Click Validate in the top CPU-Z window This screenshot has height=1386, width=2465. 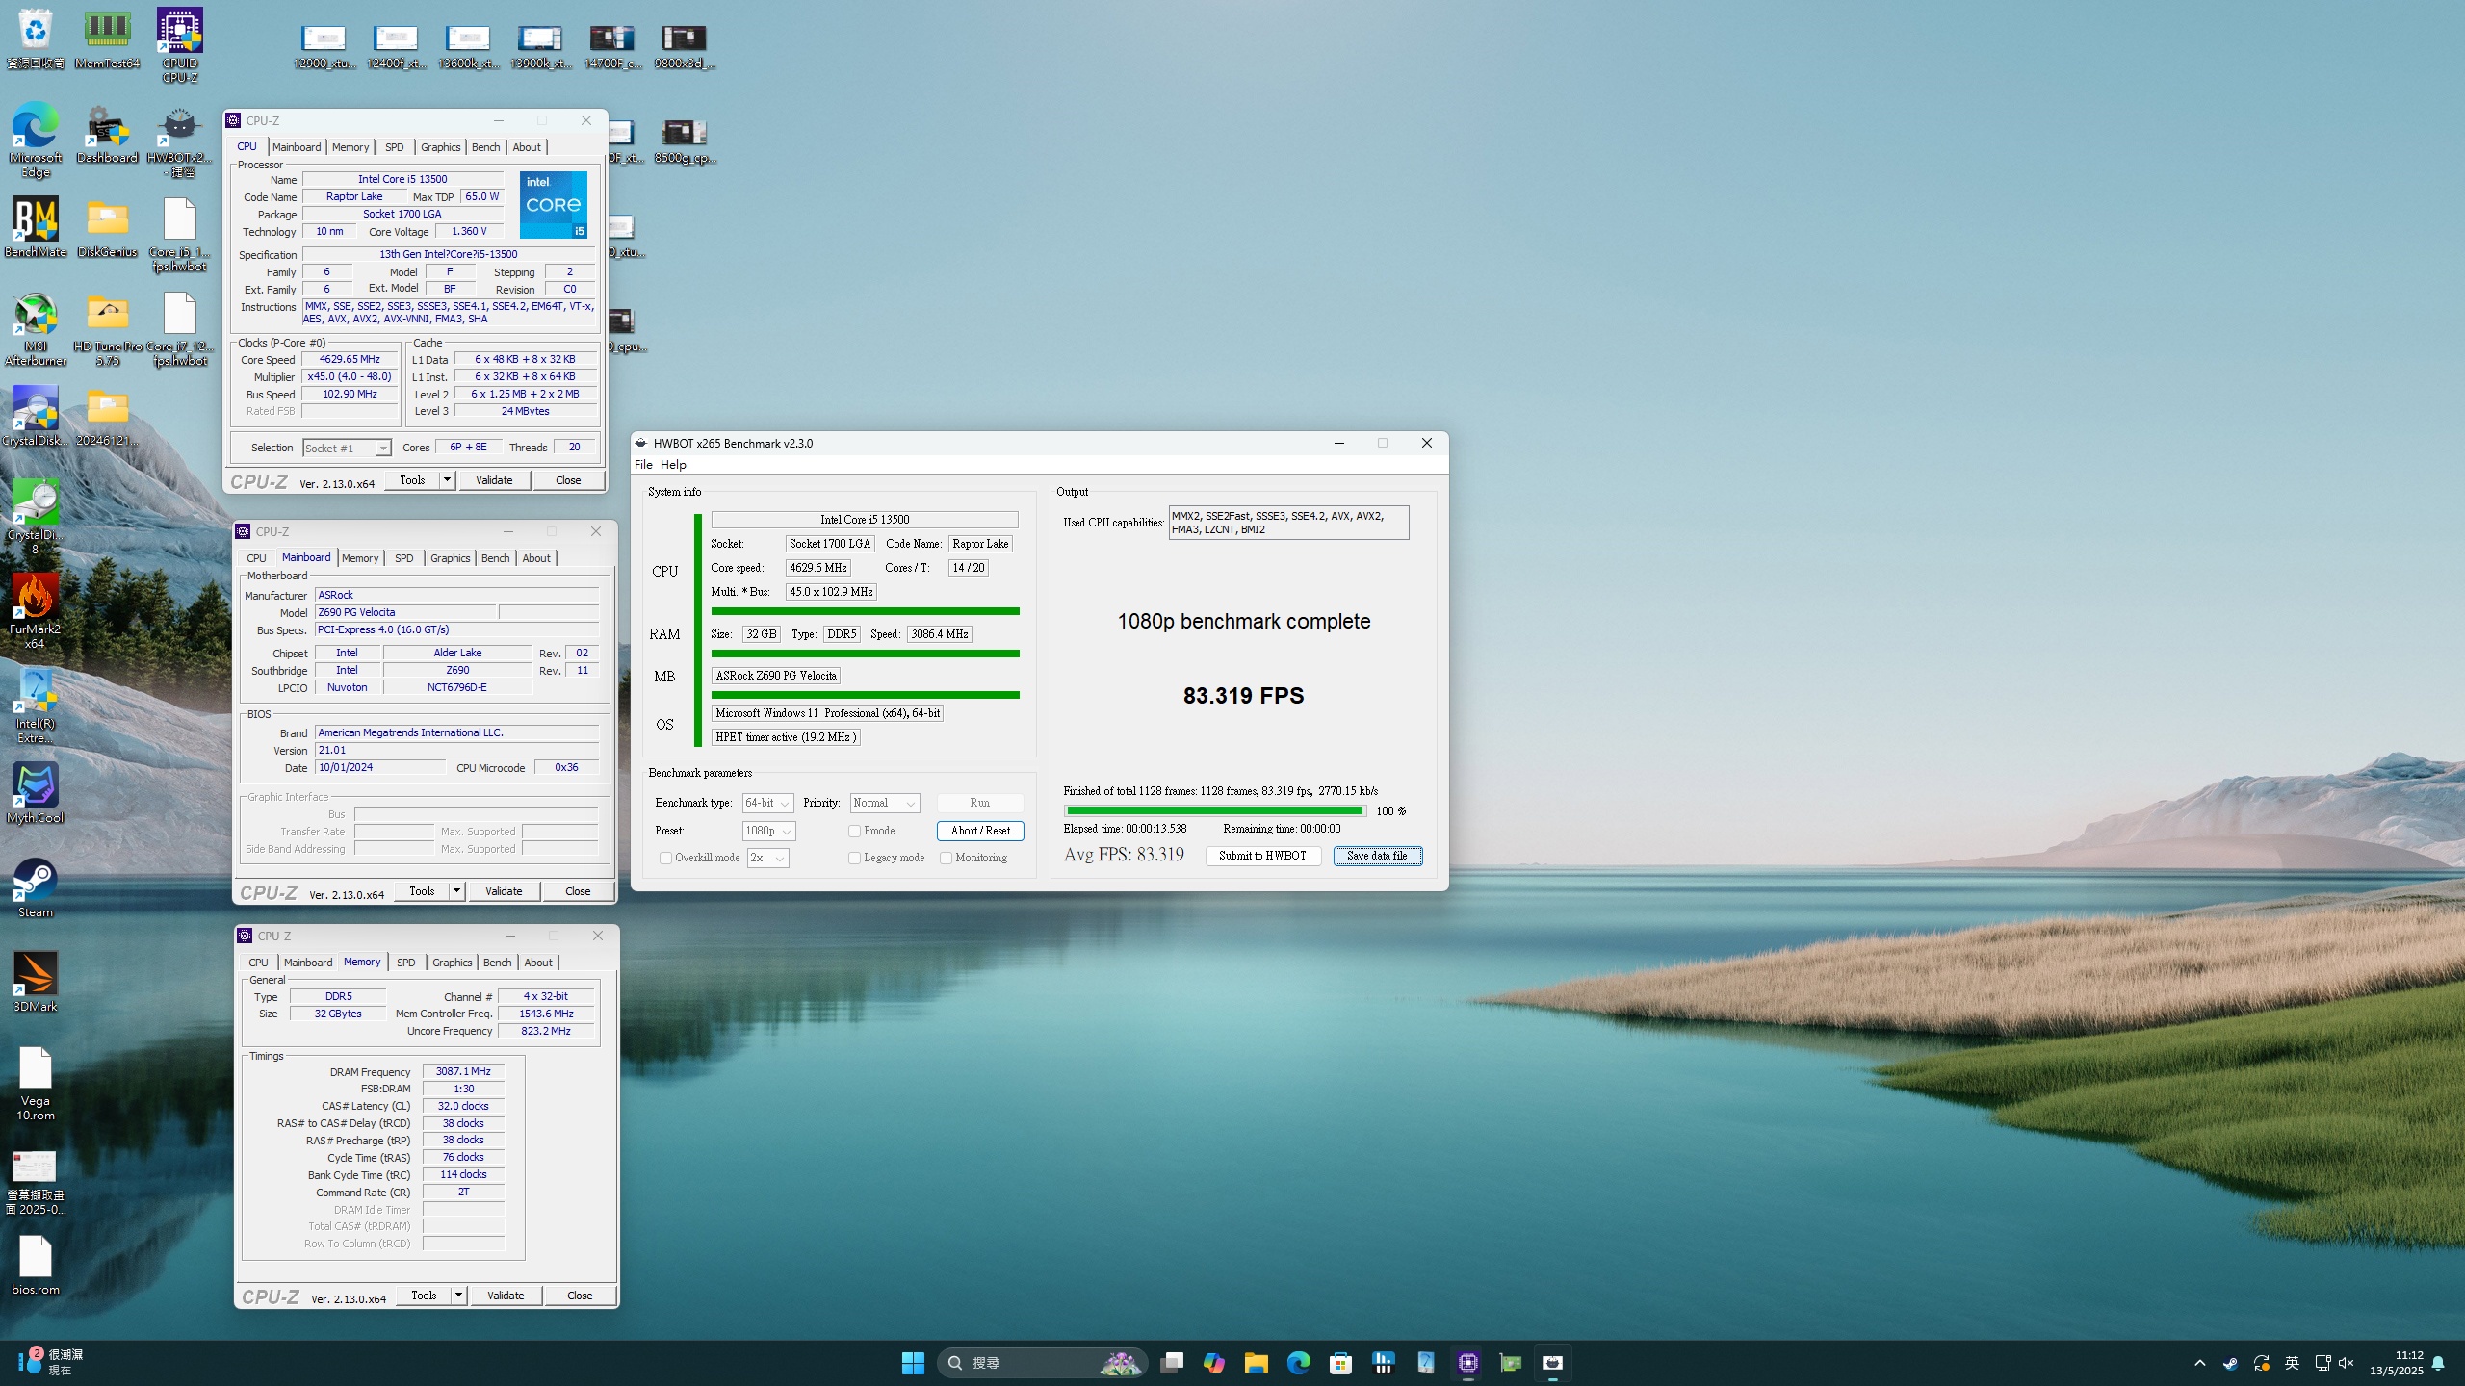494,480
